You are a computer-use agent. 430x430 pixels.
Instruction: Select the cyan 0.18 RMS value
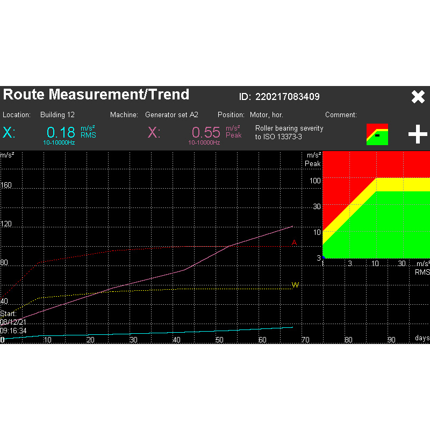(61, 133)
